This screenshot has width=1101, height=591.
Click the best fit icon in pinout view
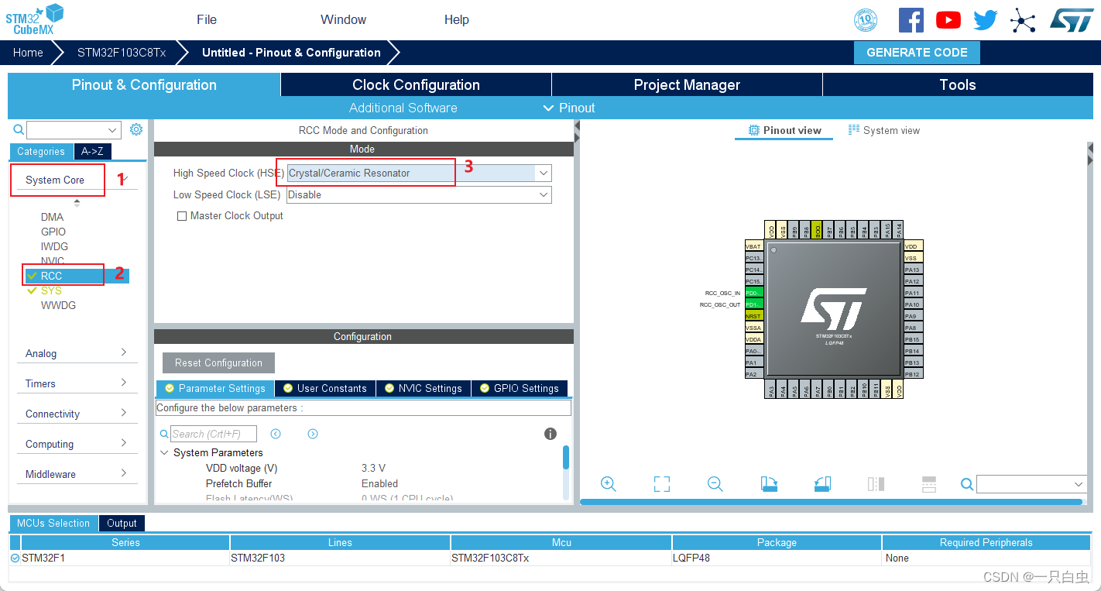[x=661, y=483]
